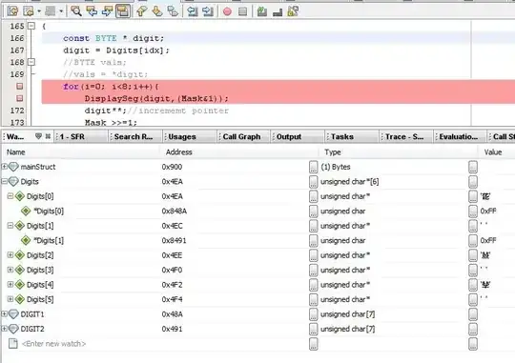Start macro recording with the red circle

(x=227, y=11)
